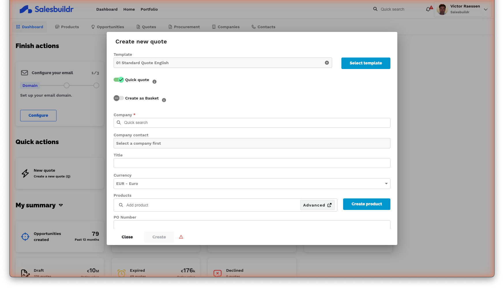Click the second step circle in email progress
The image size is (504, 289).
coord(67,85)
